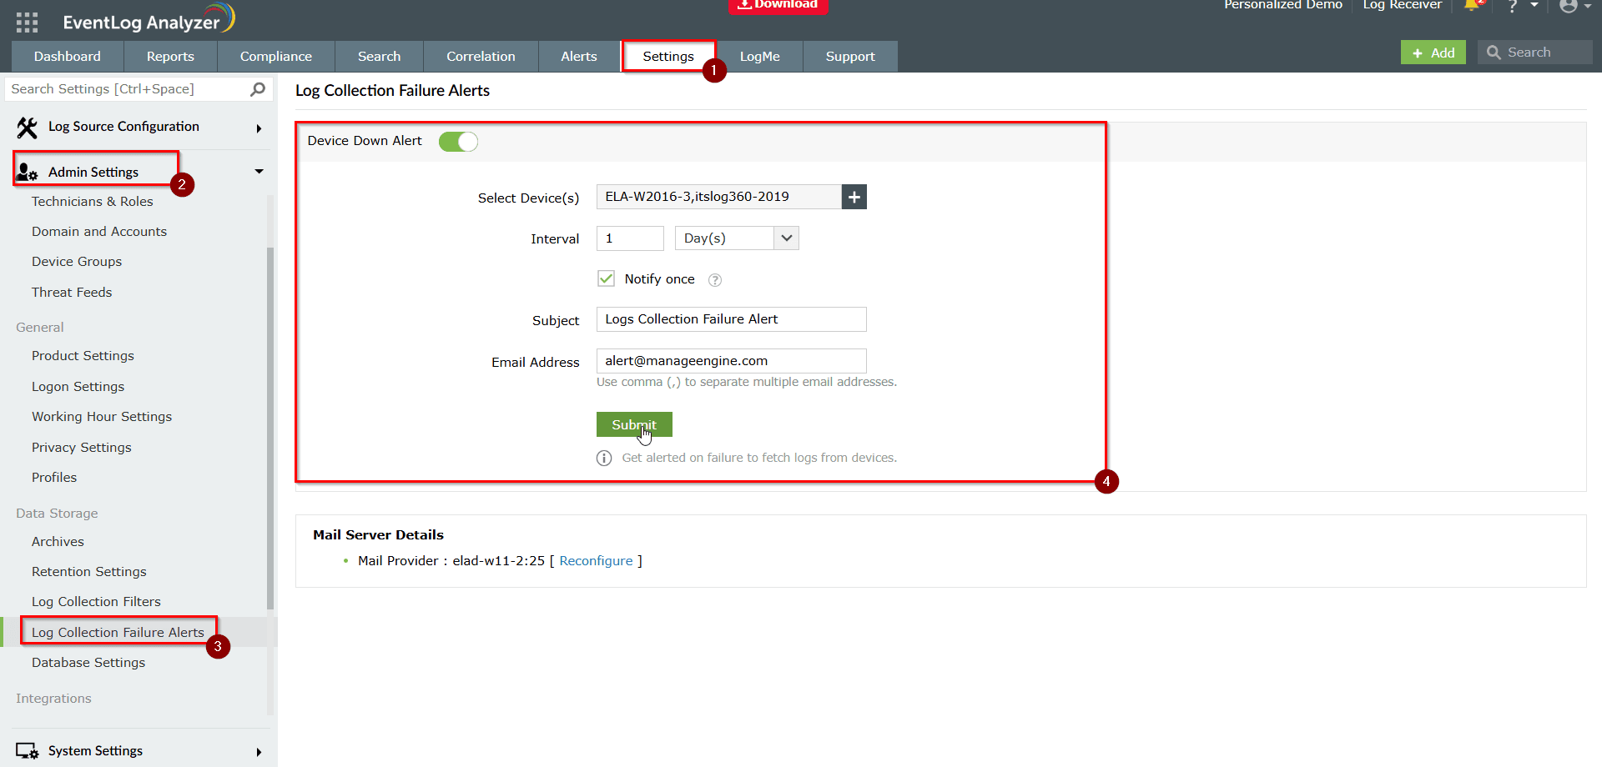Click the EventLog Analyzer logo

[x=149, y=20]
